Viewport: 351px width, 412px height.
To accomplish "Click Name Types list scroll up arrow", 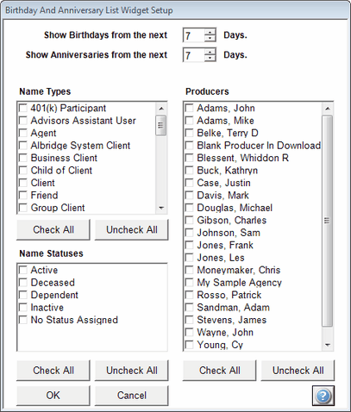I will tap(161, 109).
